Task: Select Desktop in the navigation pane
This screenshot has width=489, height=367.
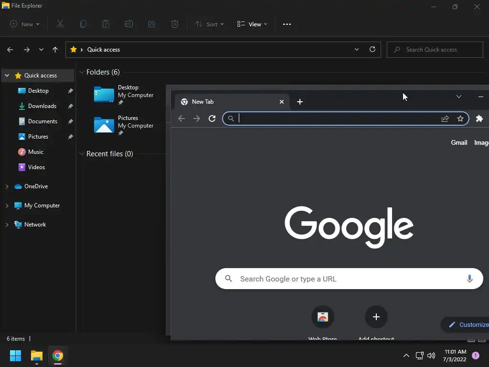Action: click(38, 91)
